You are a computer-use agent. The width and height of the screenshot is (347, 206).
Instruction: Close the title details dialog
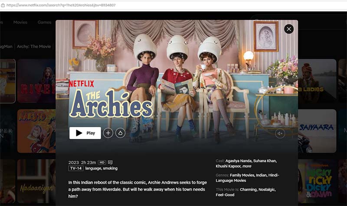[x=289, y=29]
